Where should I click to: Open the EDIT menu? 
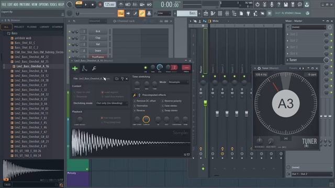click(10, 5)
